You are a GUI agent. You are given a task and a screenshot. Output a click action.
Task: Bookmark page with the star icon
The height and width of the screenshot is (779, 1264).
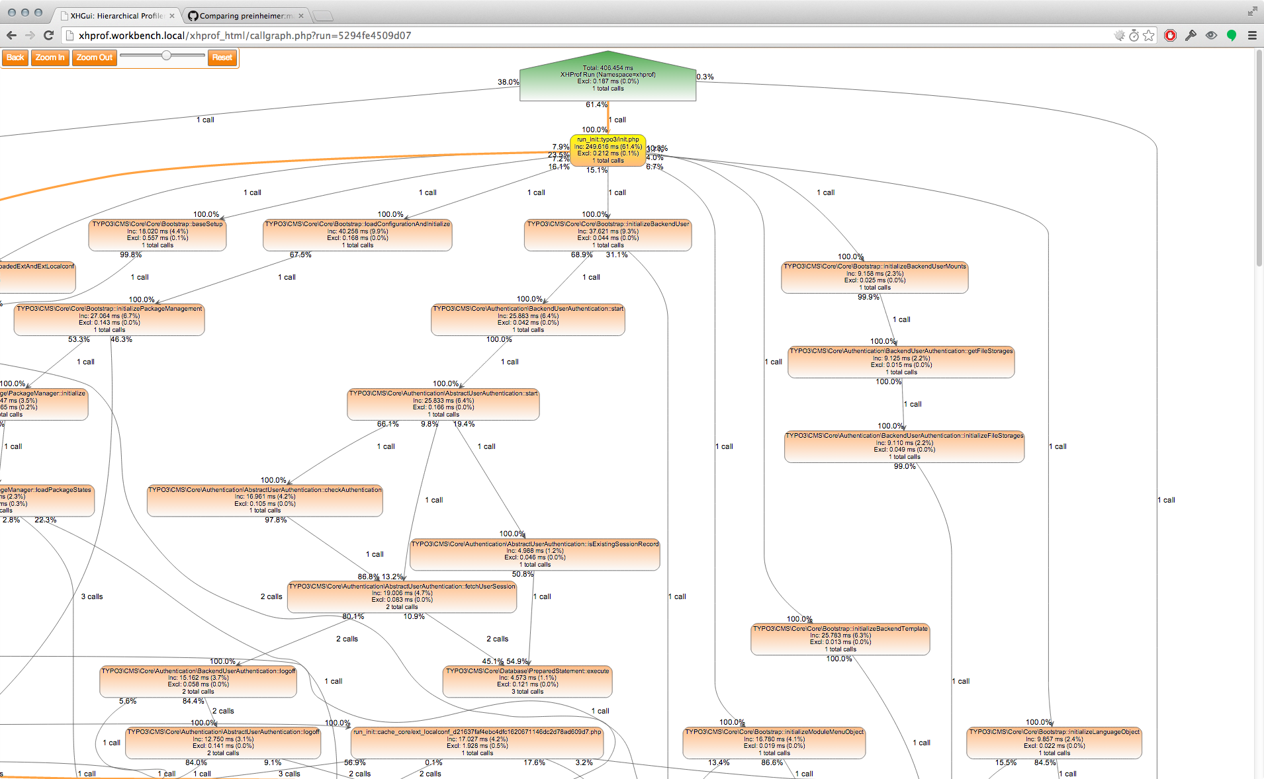1149,36
